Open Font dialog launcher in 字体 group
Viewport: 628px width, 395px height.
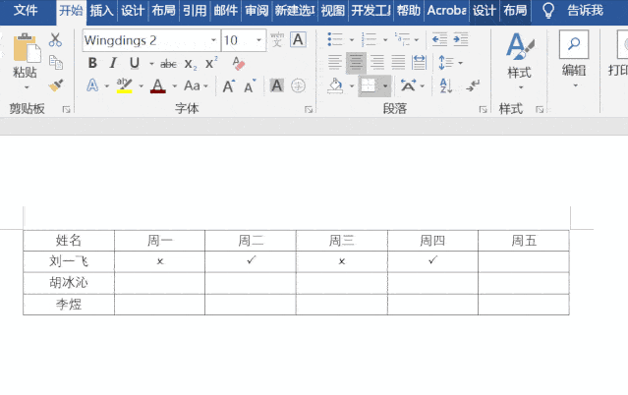309,109
